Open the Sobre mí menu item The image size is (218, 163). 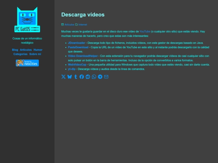coord(35,54)
